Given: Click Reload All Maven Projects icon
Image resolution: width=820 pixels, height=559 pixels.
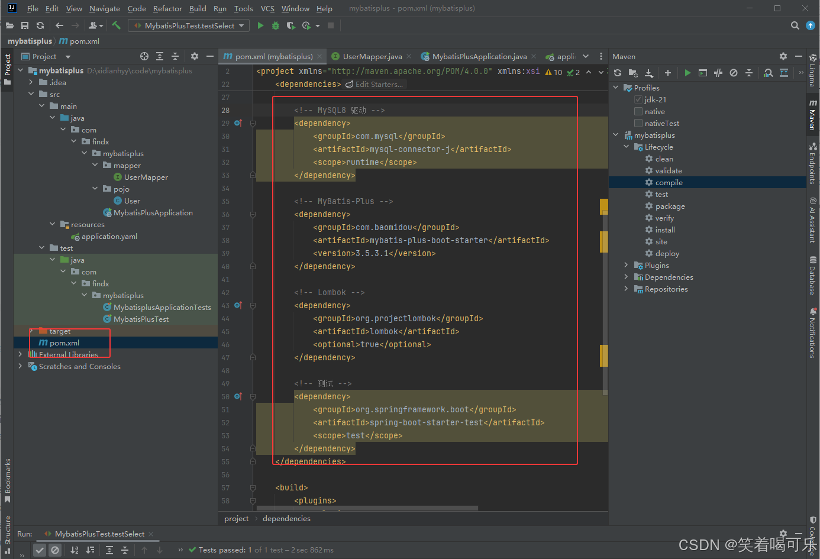Looking at the screenshot, I should 618,73.
